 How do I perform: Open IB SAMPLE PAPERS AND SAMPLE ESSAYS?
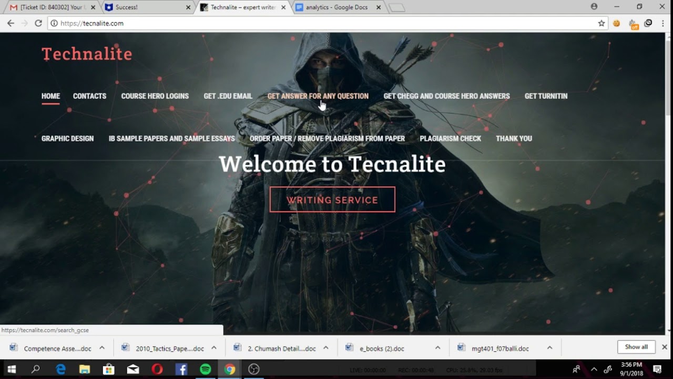[x=171, y=138]
